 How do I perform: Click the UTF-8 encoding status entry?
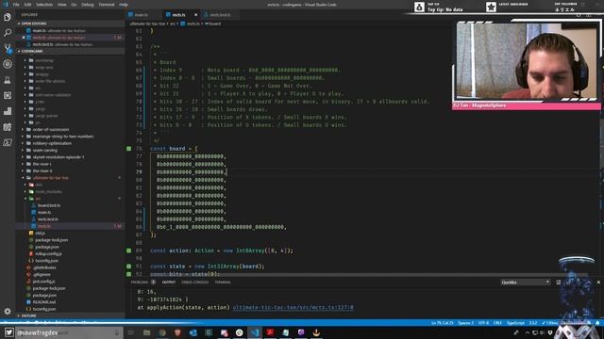coord(483,323)
